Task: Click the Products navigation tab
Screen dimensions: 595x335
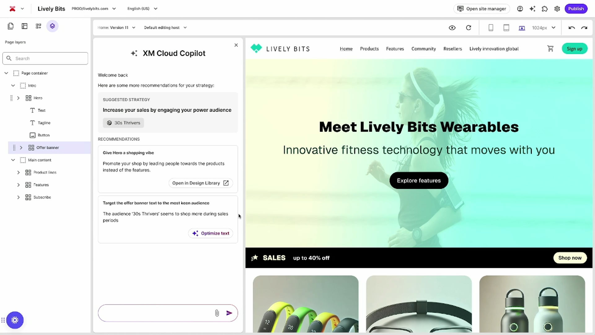Action: tap(369, 49)
